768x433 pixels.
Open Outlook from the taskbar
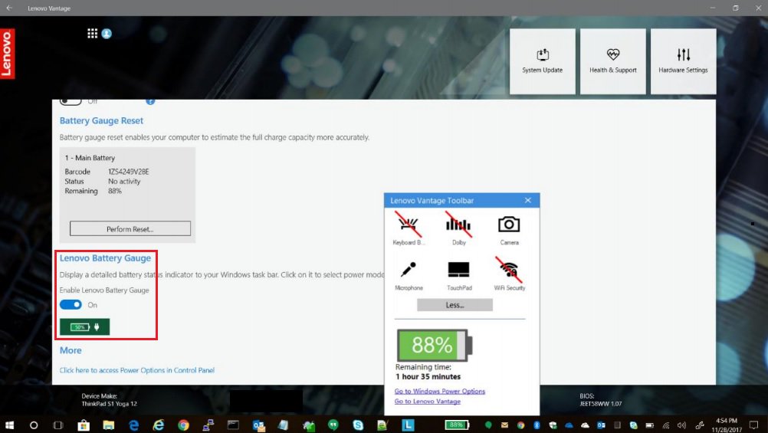click(258, 425)
